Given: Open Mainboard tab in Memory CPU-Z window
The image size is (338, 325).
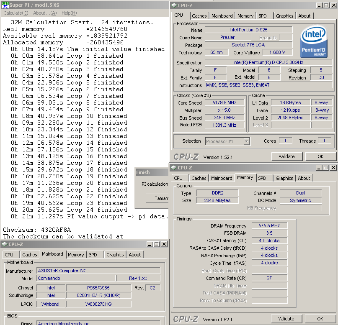Looking at the screenshot, I should [x=222, y=178].
